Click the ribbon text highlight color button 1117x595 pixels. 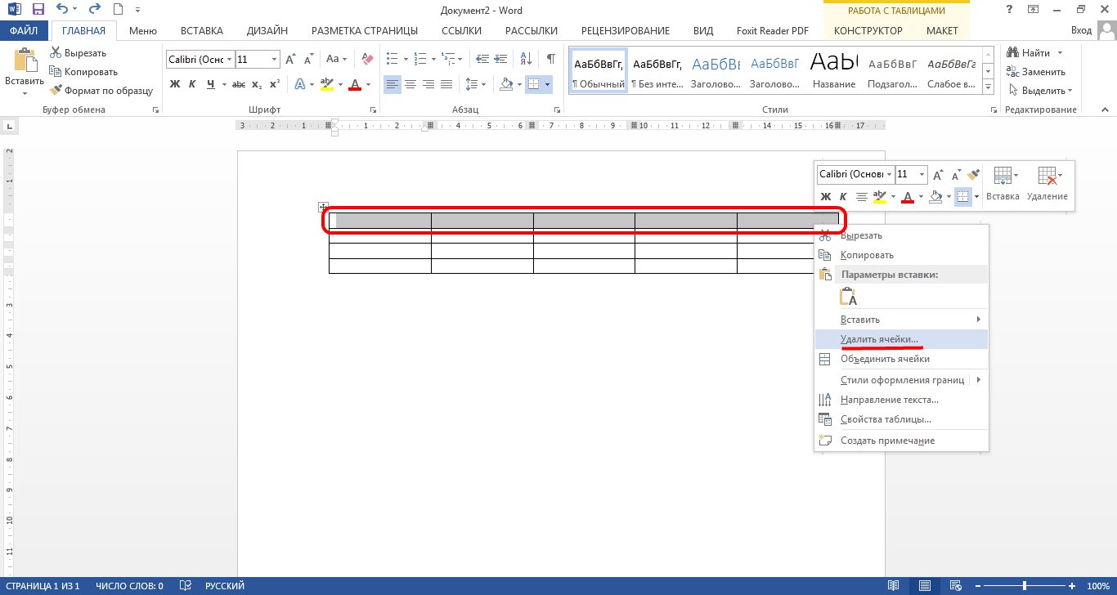click(327, 84)
